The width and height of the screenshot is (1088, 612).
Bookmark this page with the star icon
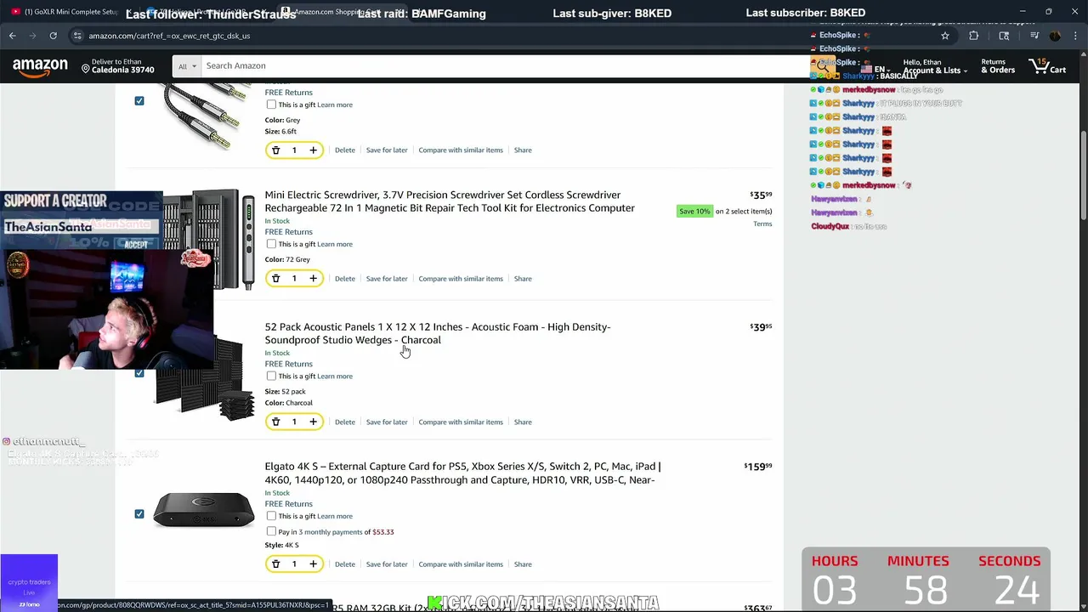click(944, 36)
